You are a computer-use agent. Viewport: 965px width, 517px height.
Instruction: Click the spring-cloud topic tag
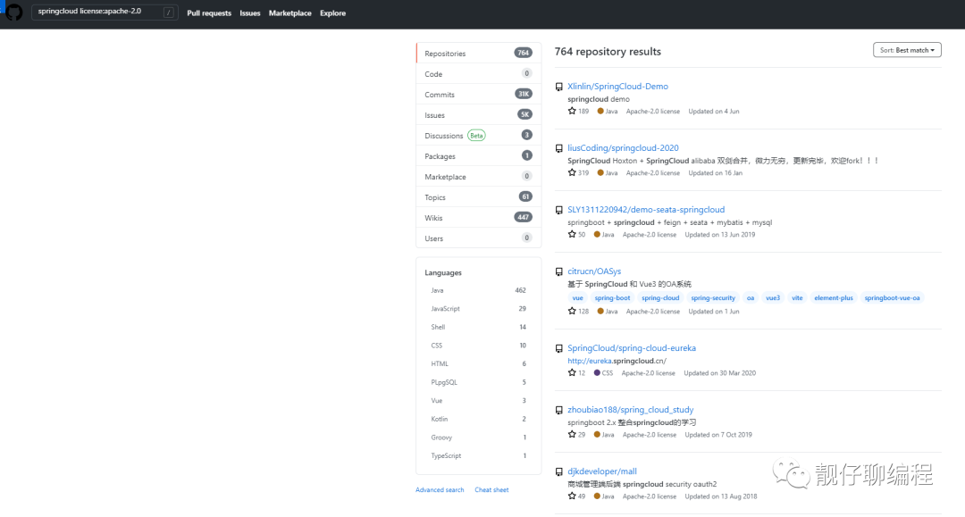coord(660,297)
